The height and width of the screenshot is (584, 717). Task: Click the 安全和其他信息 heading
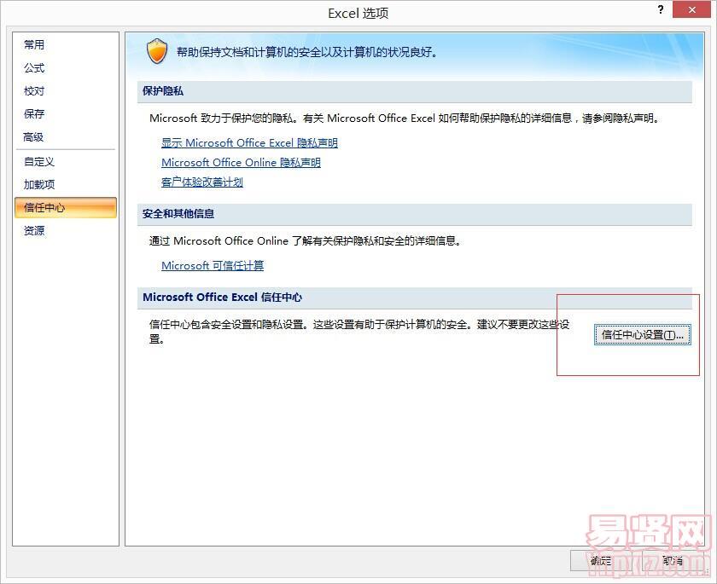pos(178,214)
